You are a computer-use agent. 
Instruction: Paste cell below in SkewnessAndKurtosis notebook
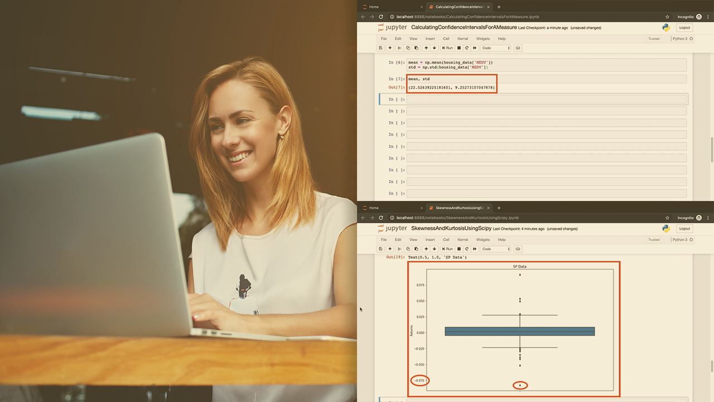416,249
